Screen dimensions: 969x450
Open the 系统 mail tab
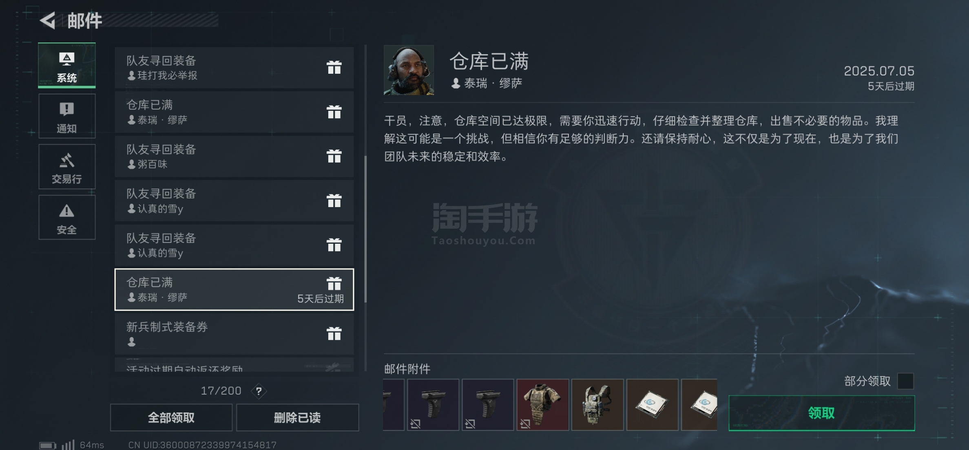67,65
